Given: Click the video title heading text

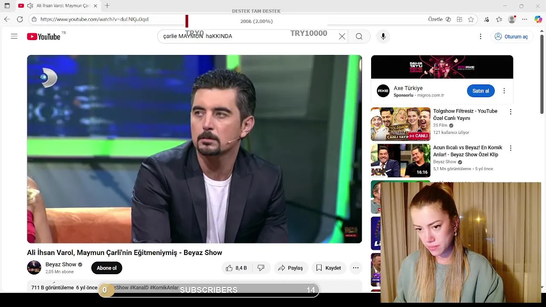Looking at the screenshot, I should point(125,252).
